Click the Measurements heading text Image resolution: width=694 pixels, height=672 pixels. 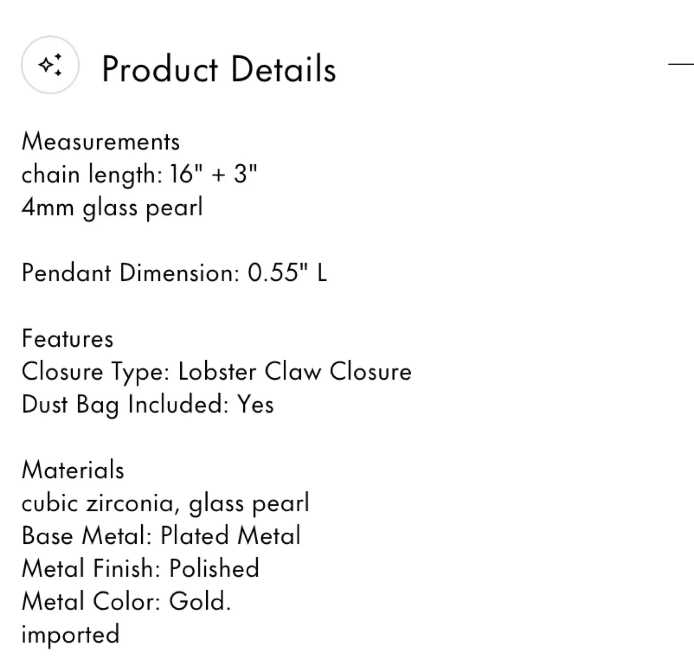pyautogui.click(x=101, y=142)
